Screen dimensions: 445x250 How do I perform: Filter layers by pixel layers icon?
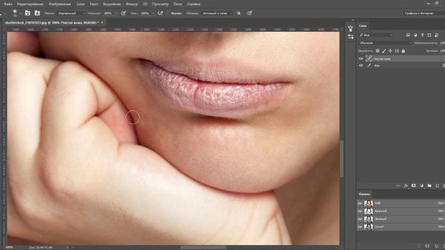[408, 35]
